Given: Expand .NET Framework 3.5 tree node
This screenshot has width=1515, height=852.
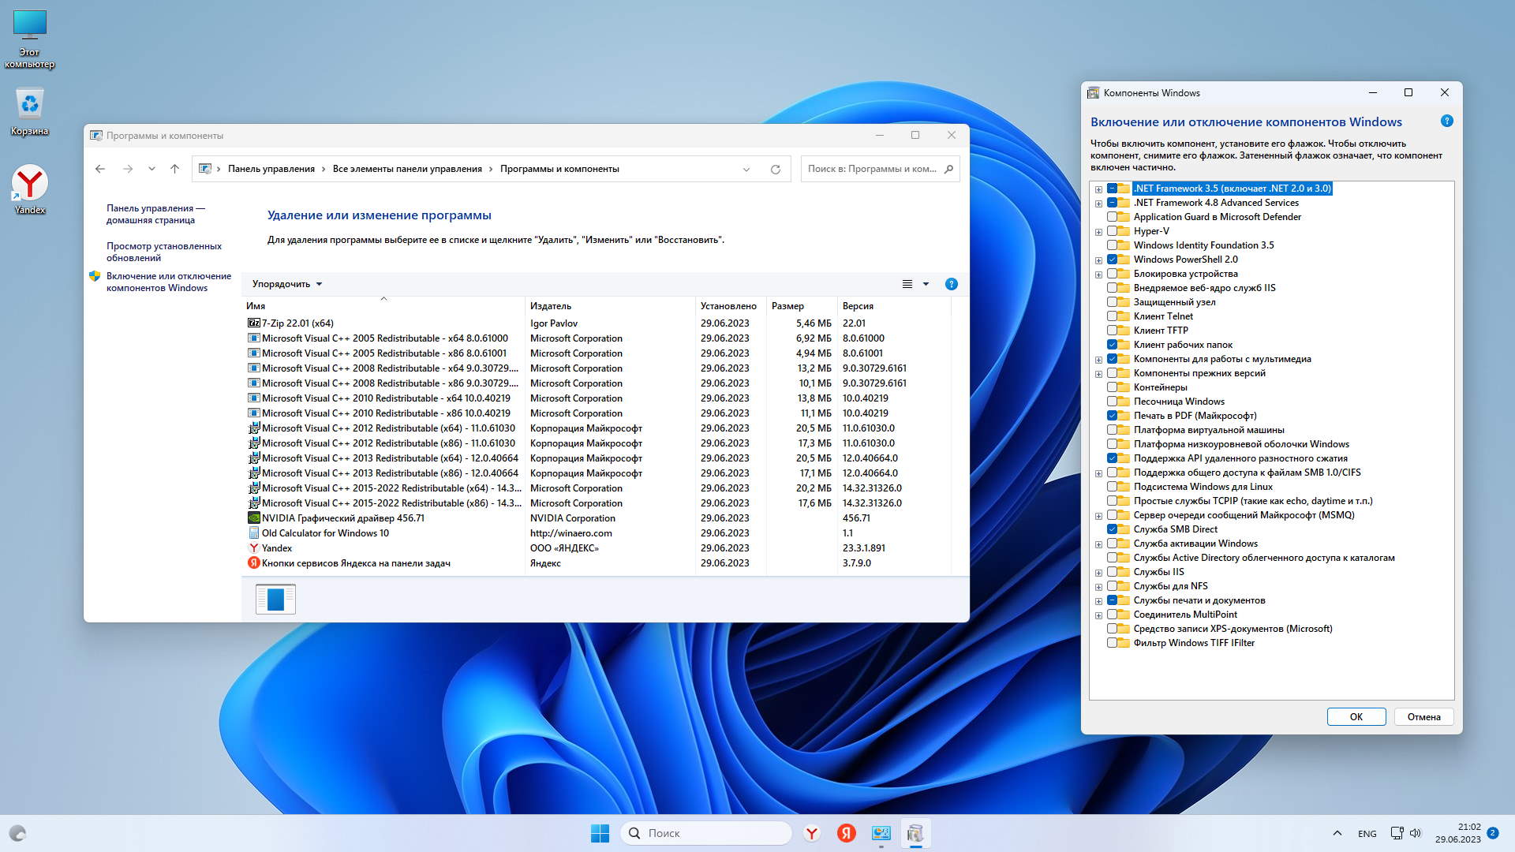Looking at the screenshot, I should tap(1098, 189).
